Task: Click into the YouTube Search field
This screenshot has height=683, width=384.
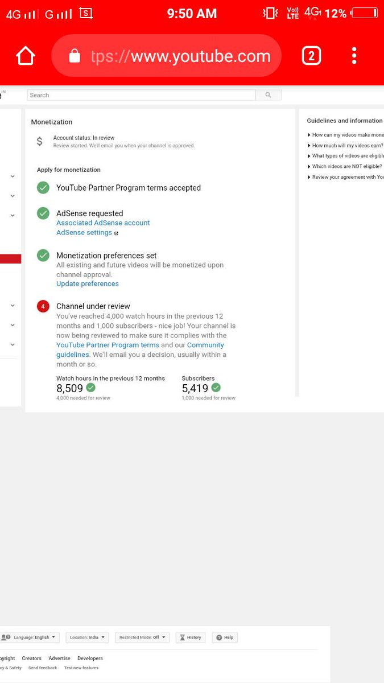Action: click(x=141, y=95)
